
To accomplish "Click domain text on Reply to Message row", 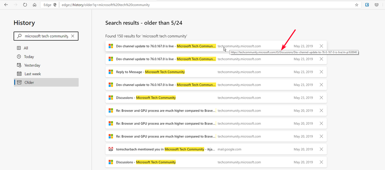I will click(239, 72).
